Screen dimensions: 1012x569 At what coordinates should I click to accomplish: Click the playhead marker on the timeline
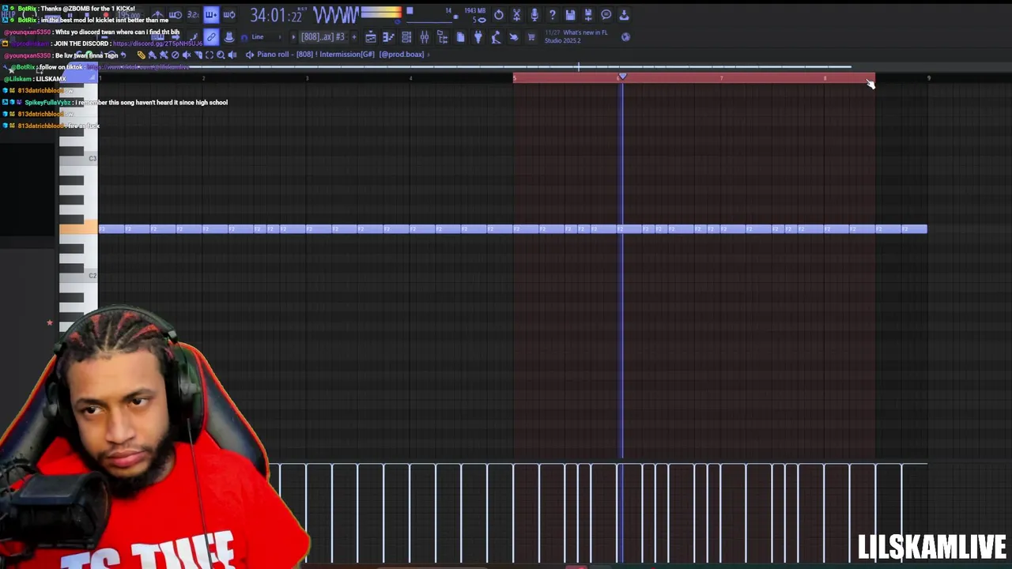click(x=622, y=77)
